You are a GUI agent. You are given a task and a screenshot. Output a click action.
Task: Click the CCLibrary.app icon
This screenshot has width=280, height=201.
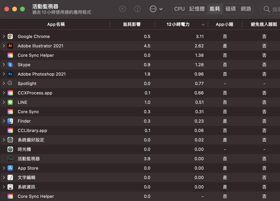(x=10, y=131)
